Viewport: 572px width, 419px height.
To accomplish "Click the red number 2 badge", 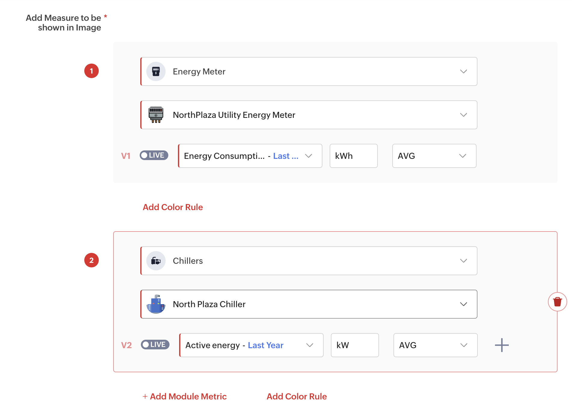I will tap(92, 260).
